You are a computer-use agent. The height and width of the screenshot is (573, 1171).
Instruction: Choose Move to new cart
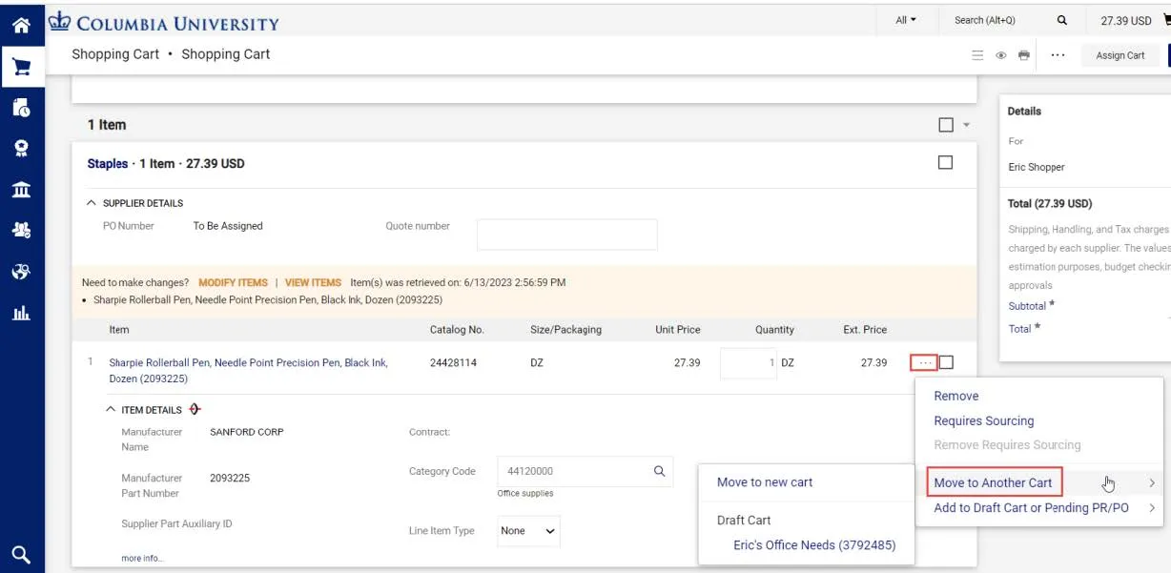pos(765,482)
